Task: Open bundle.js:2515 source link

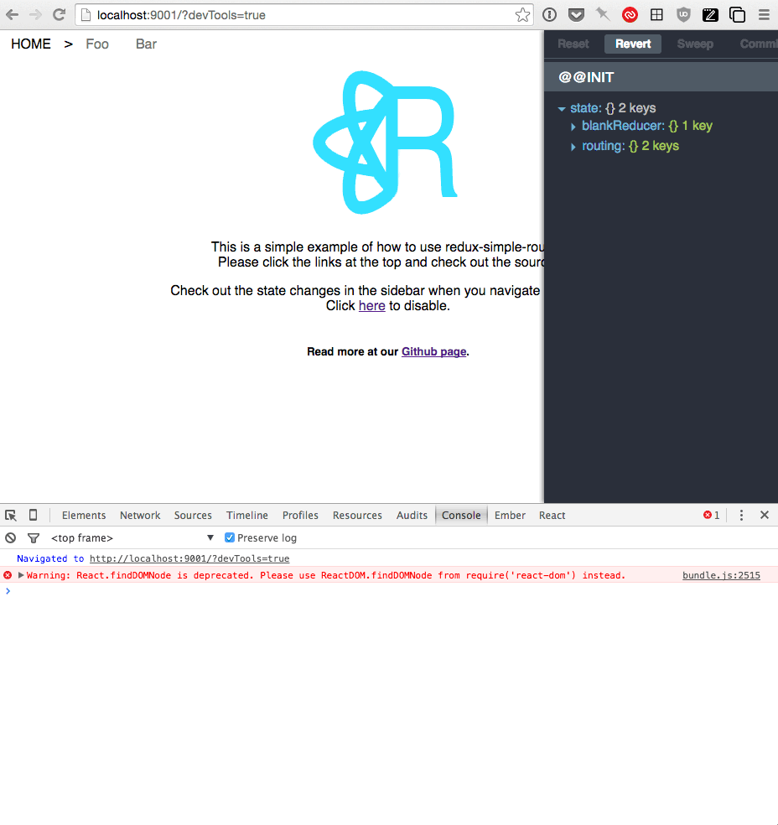Action: pos(721,575)
